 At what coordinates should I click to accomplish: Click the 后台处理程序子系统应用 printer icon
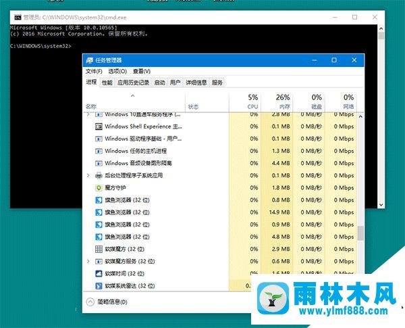[99, 176]
